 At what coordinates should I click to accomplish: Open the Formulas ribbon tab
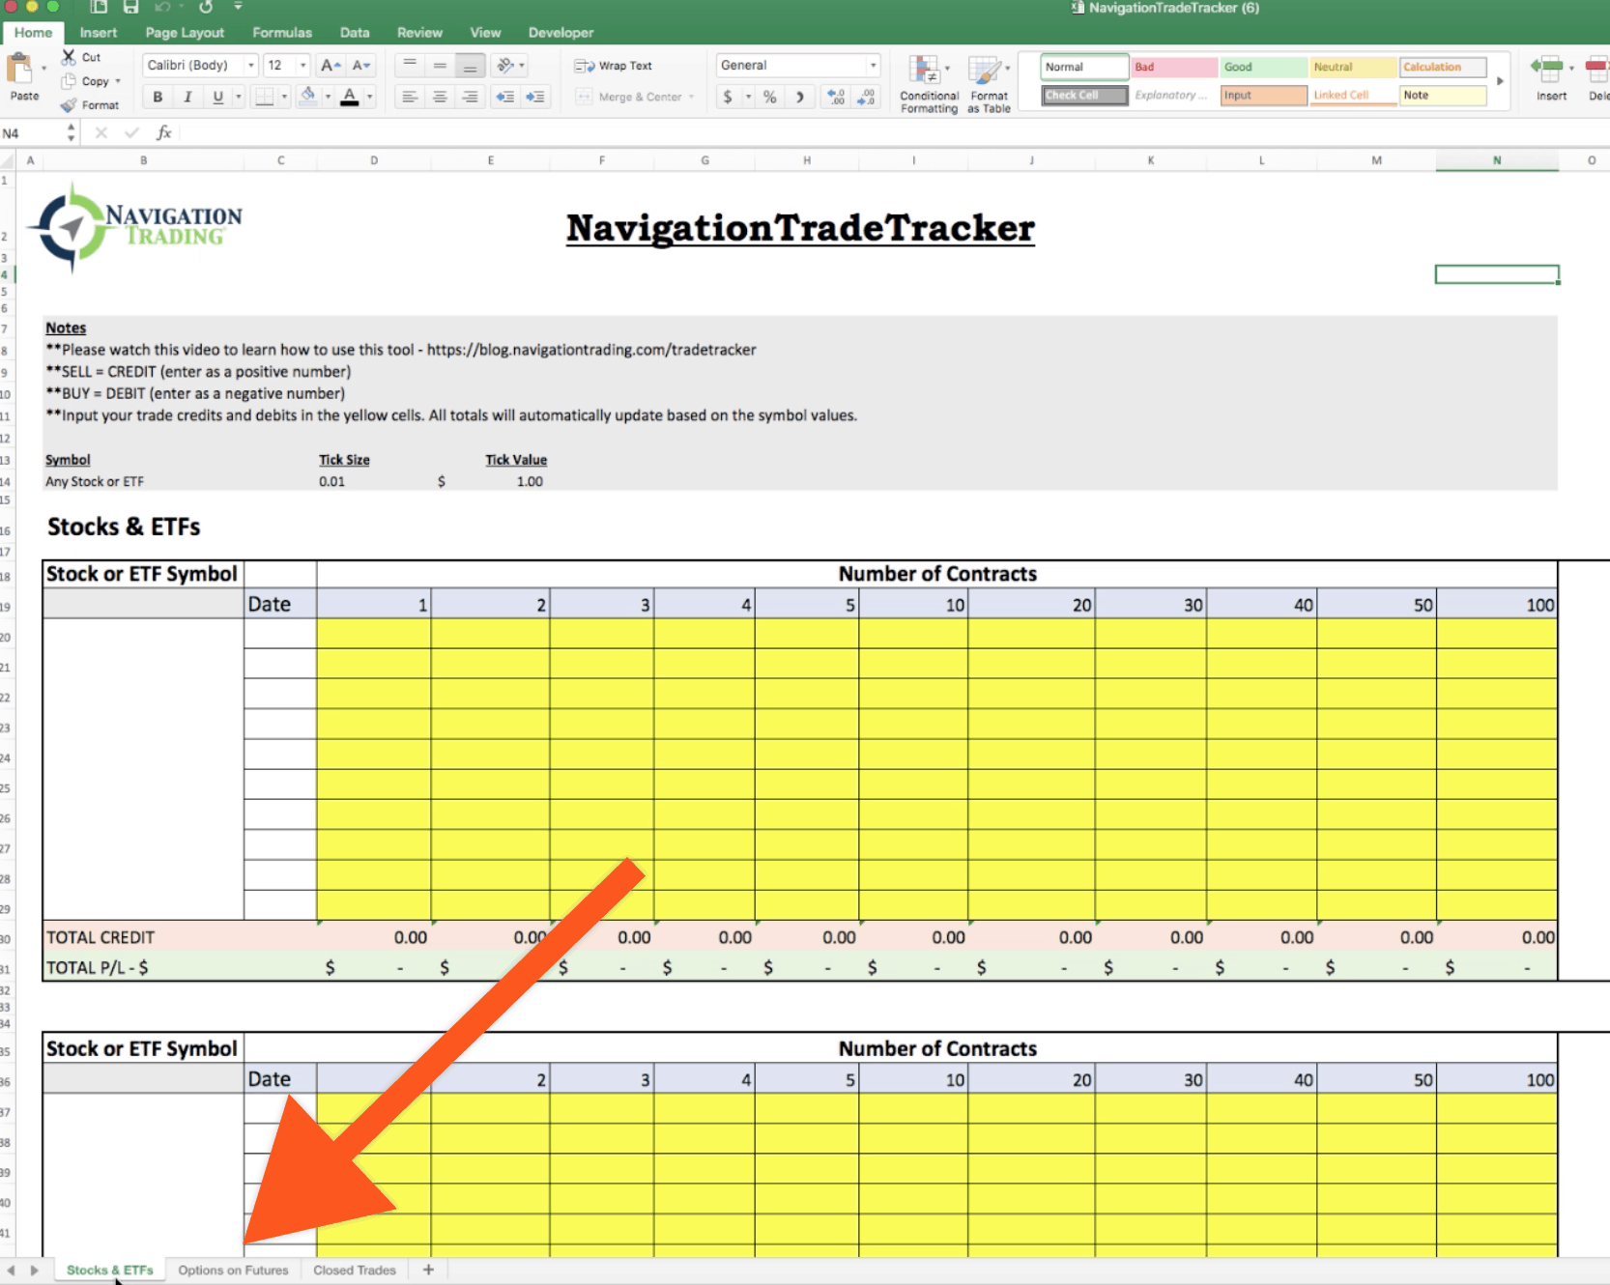(x=282, y=33)
